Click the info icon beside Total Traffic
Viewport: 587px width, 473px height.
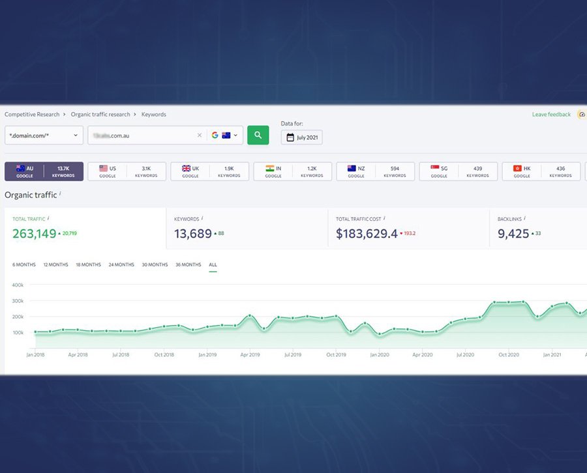point(48,219)
